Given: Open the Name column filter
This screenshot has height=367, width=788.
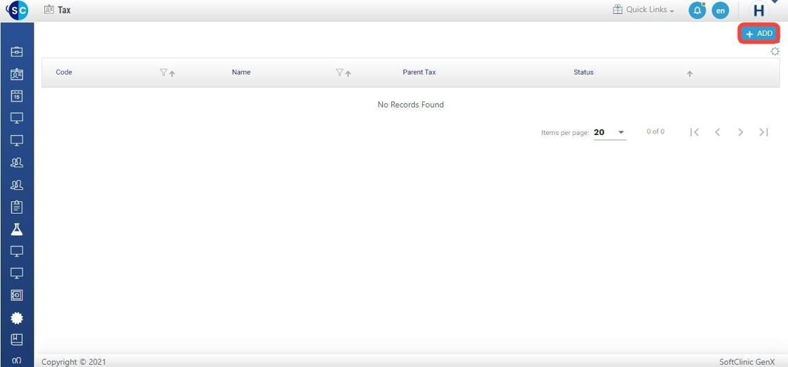Looking at the screenshot, I should click(x=339, y=72).
